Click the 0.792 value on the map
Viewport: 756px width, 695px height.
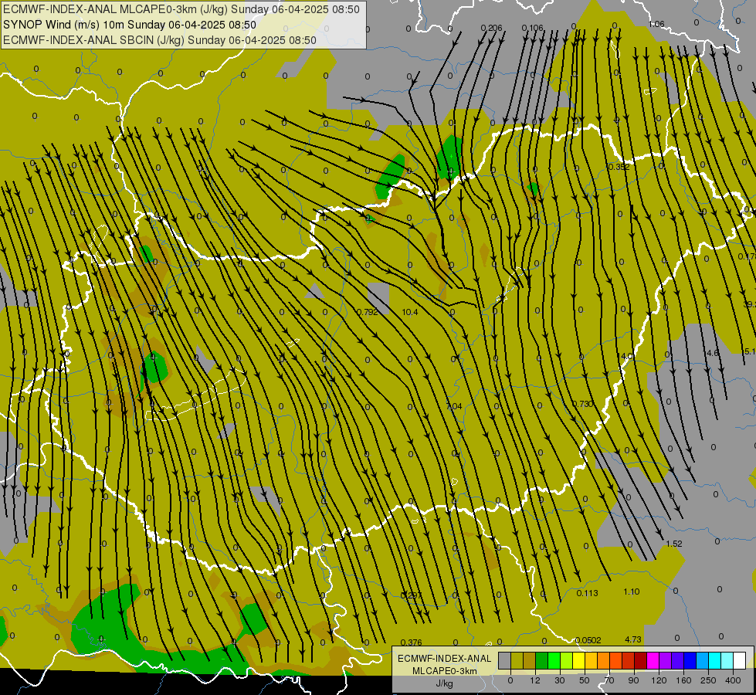(368, 312)
